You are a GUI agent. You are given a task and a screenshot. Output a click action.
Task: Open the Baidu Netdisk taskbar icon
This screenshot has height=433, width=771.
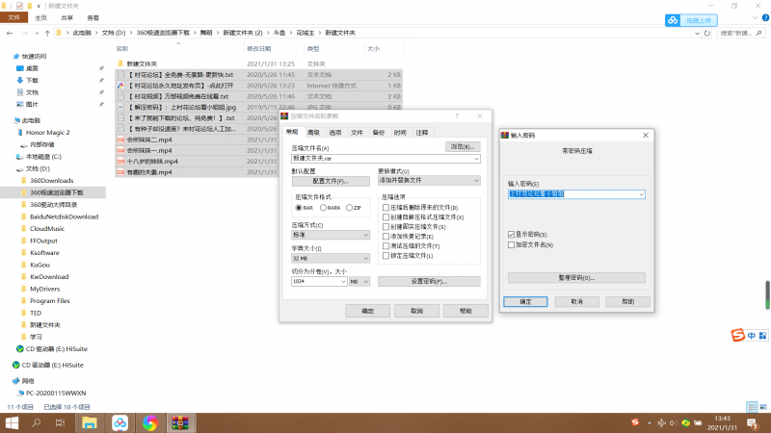coord(119,422)
